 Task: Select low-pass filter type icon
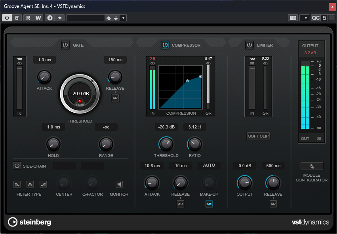(x=17, y=184)
